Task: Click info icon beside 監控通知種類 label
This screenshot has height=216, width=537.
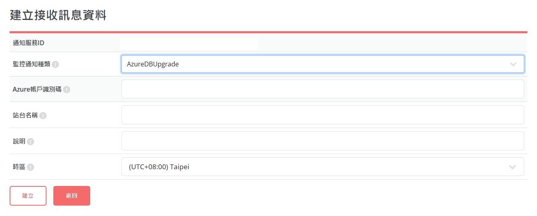Action: point(55,64)
